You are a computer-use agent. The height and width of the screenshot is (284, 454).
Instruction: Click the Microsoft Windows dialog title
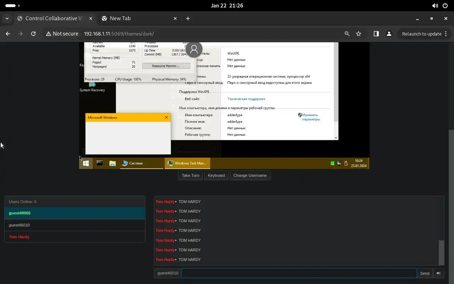click(103, 118)
